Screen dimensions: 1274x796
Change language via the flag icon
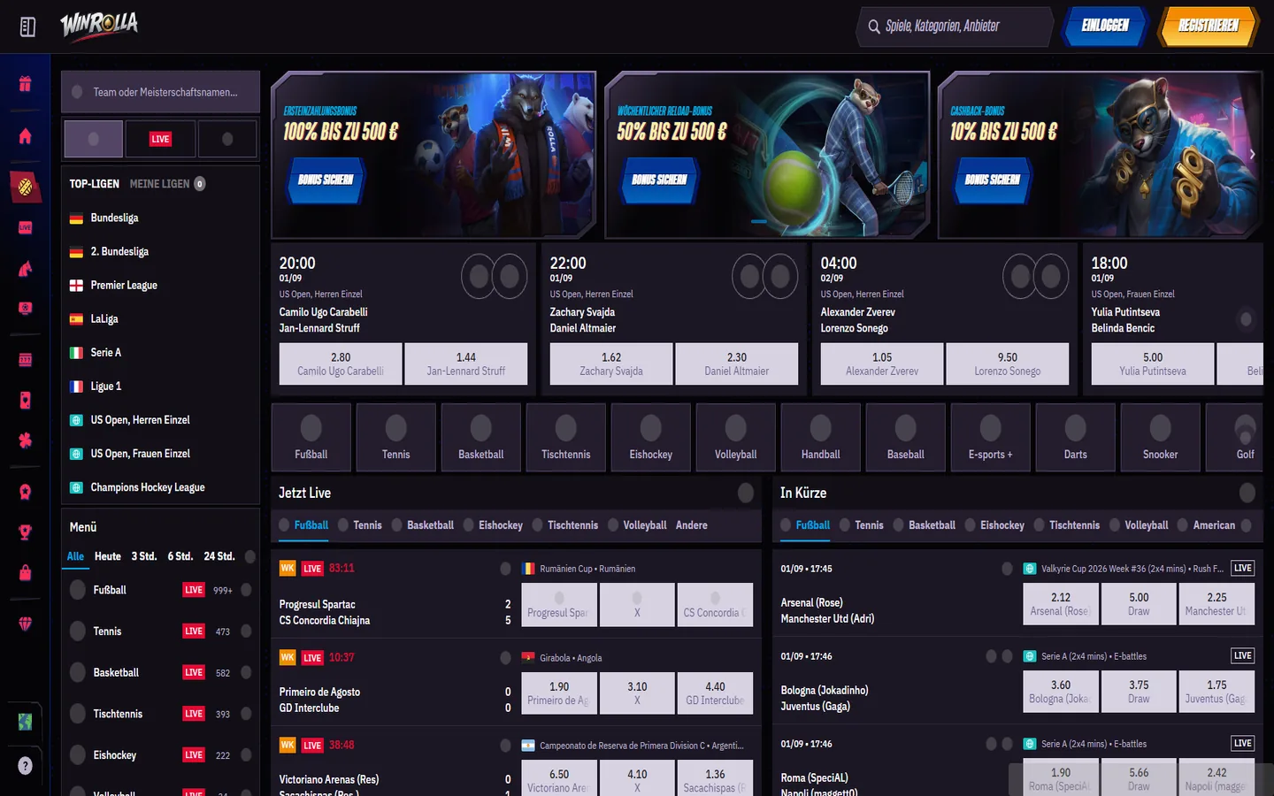pyautogui.click(x=25, y=722)
